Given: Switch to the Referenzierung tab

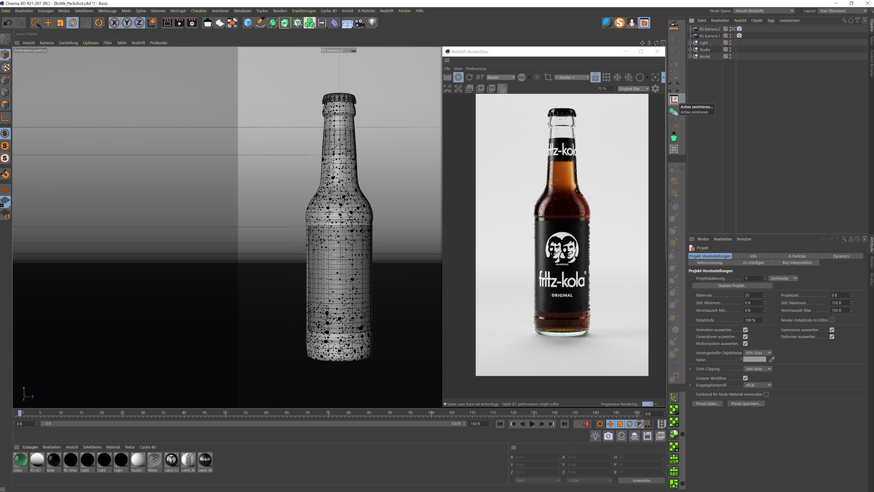Looking at the screenshot, I should click(709, 263).
